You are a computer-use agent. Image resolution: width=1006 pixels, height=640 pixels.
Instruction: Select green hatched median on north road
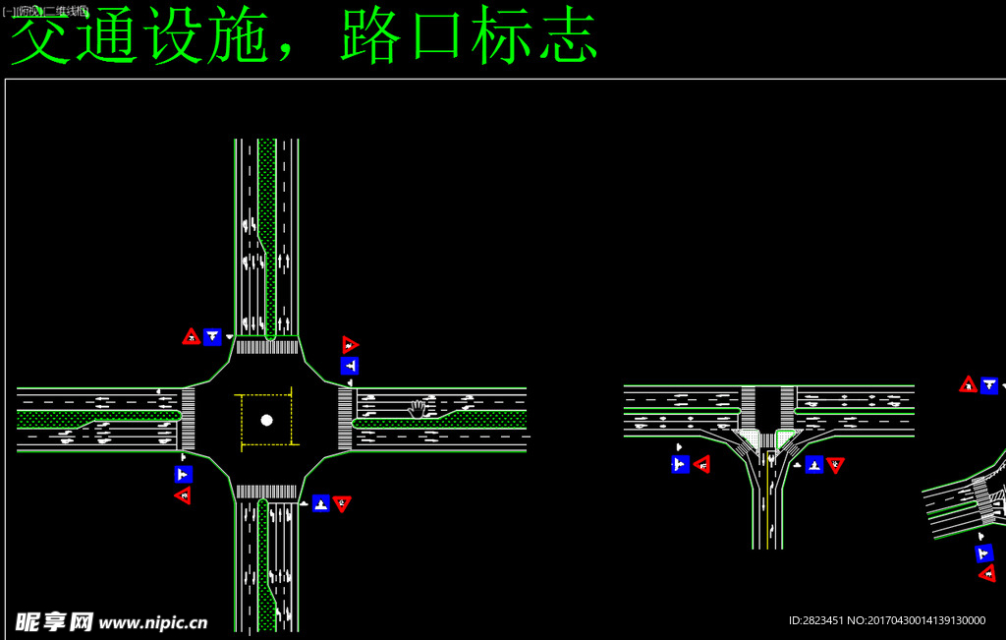pos(267,239)
